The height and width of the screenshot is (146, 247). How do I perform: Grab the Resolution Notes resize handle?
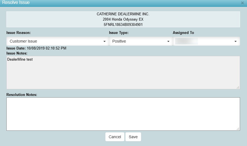[x=238, y=129]
